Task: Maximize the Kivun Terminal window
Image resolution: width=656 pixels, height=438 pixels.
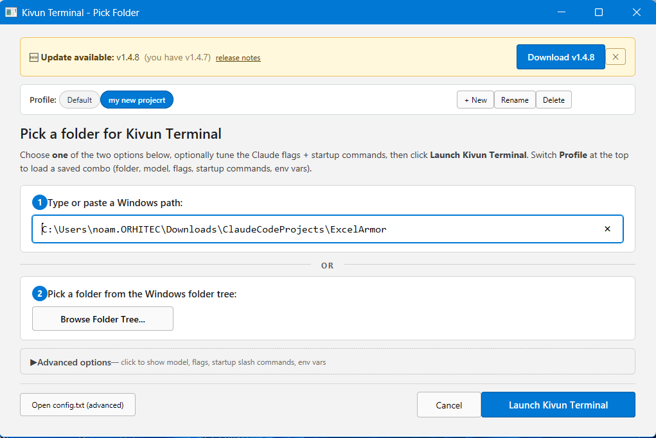Action: tap(599, 12)
